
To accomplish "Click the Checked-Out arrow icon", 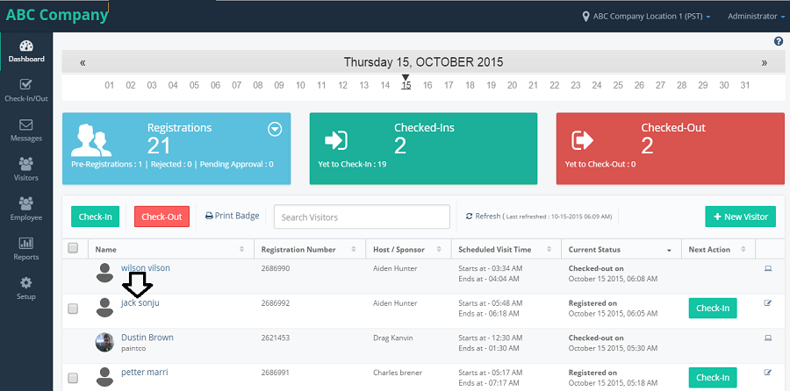I will [x=583, y=140].
